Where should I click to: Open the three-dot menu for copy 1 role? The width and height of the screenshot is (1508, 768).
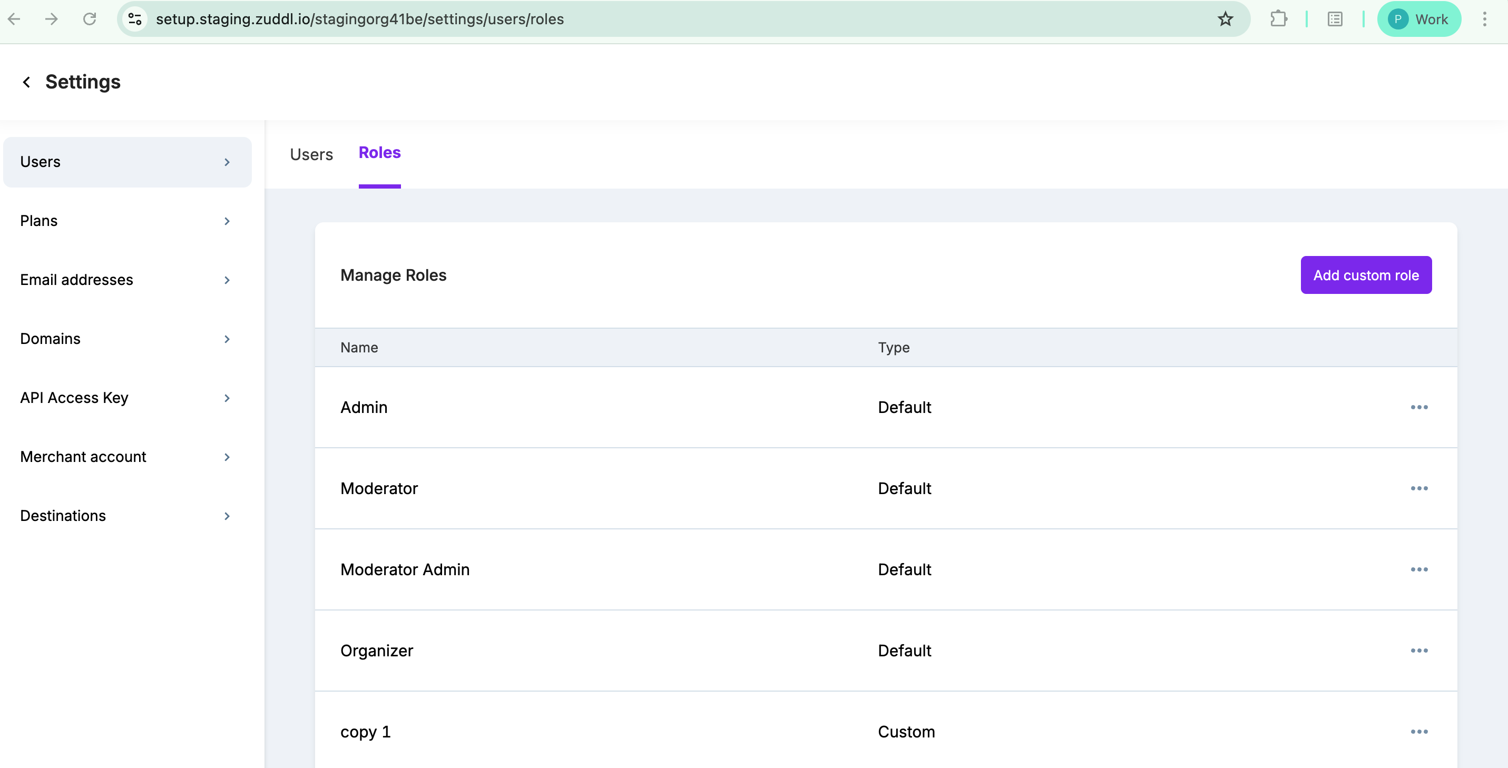coord(1418,732)
